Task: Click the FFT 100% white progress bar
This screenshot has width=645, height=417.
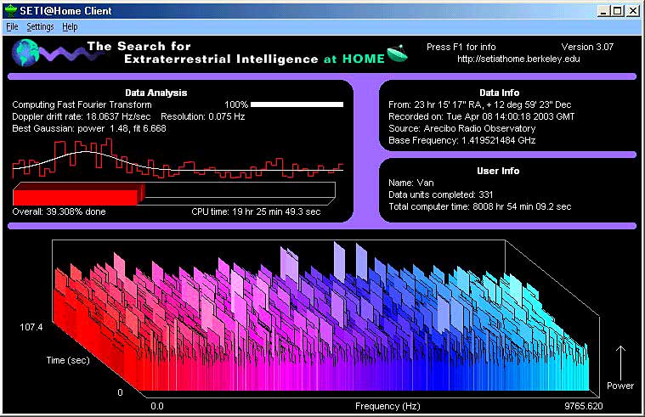Action: tap(297, 104)
